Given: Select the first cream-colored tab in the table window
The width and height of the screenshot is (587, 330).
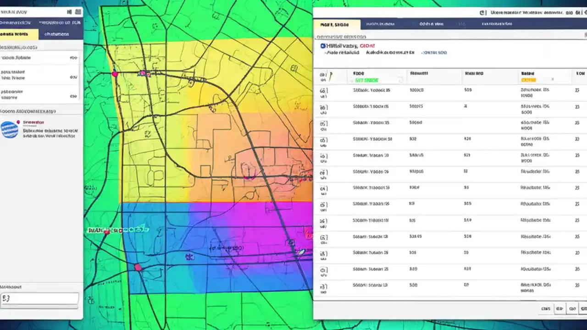Looking at the screenshot, I should point(337,24).
